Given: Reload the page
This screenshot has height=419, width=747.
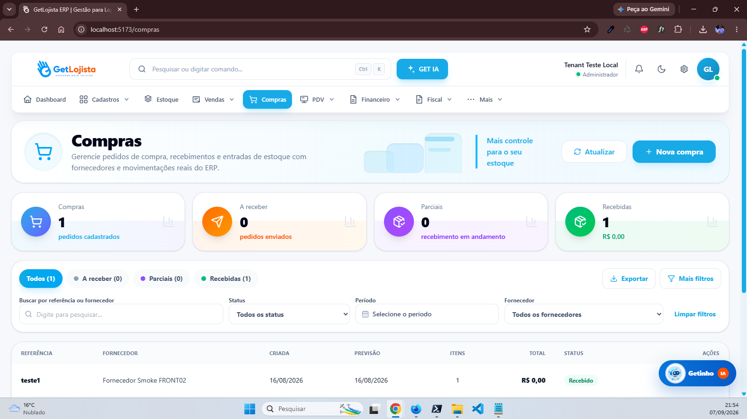Looking at the screenshot, I should tap(44, 29).
